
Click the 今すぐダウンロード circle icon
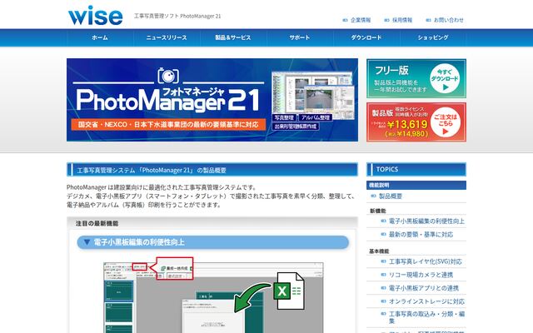click(445, 79)
